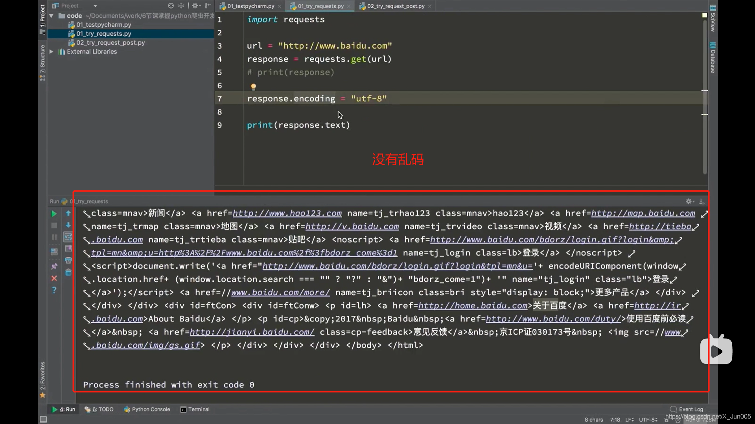
Task: Open www.baidu.com/duty link in console
Action: tap(553, 319)
